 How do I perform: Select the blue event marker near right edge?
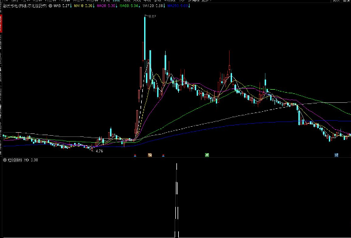[x=336, y=155]
